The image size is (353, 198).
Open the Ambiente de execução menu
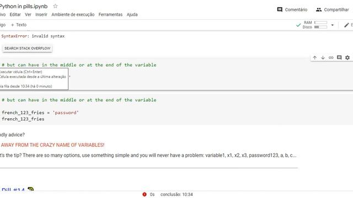coord(73,15)
